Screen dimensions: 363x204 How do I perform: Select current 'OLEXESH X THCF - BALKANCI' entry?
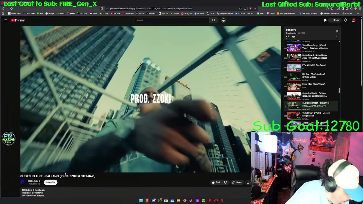point(311,106)
